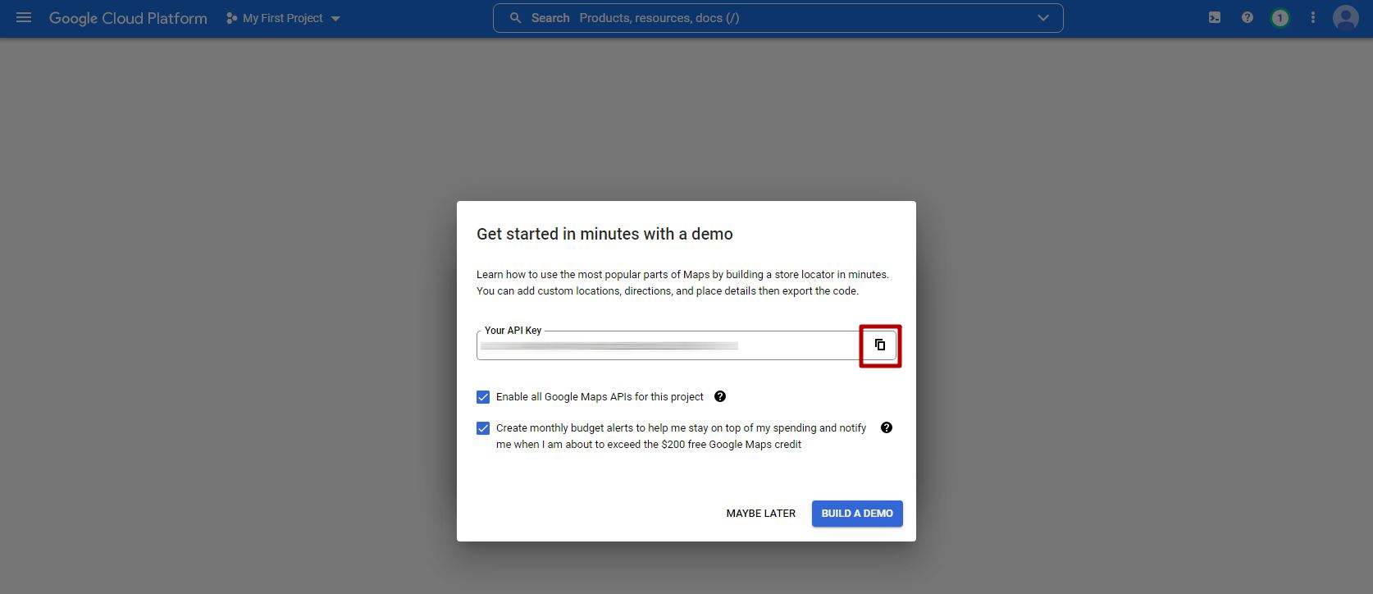Uncheck Enable all Google Maps APIs
This screenshot has width=1373, height=594.
coord(483,397)
